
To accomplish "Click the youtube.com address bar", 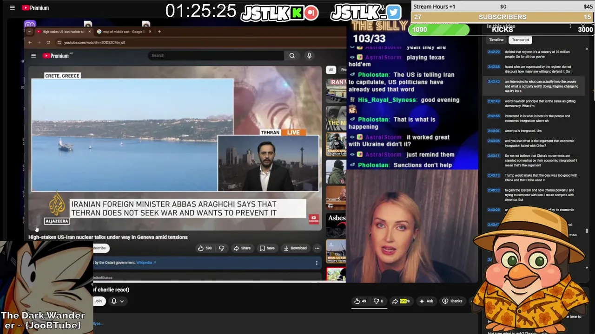I will tap(94, 42).
